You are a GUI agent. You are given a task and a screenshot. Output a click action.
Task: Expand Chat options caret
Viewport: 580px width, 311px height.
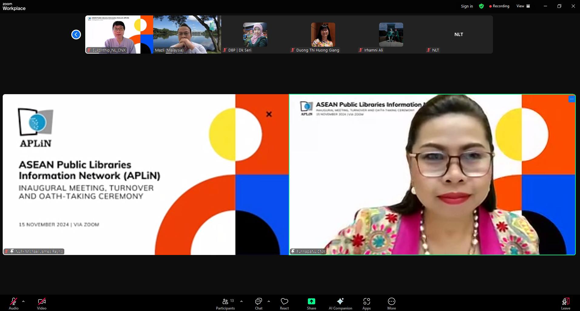(x=269, y=301)
